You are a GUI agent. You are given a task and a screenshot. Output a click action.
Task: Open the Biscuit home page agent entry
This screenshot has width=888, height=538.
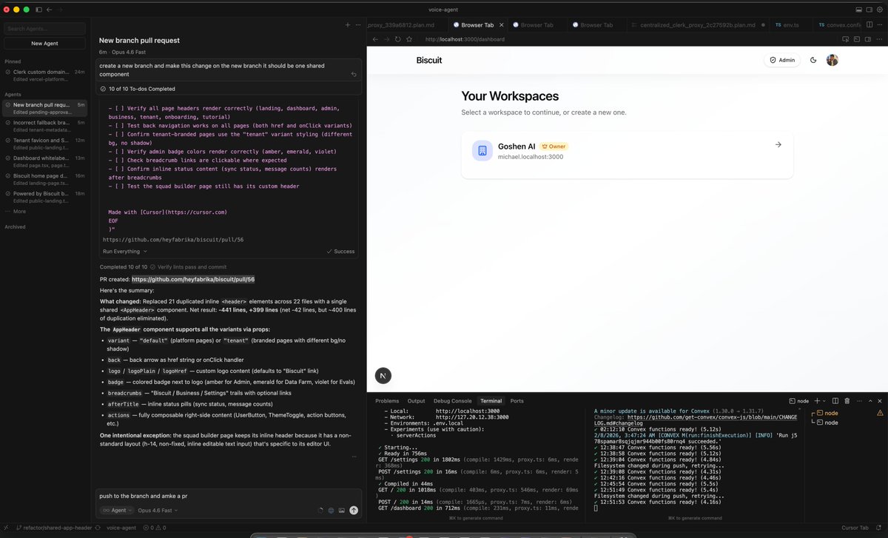(x=45, y=178)
